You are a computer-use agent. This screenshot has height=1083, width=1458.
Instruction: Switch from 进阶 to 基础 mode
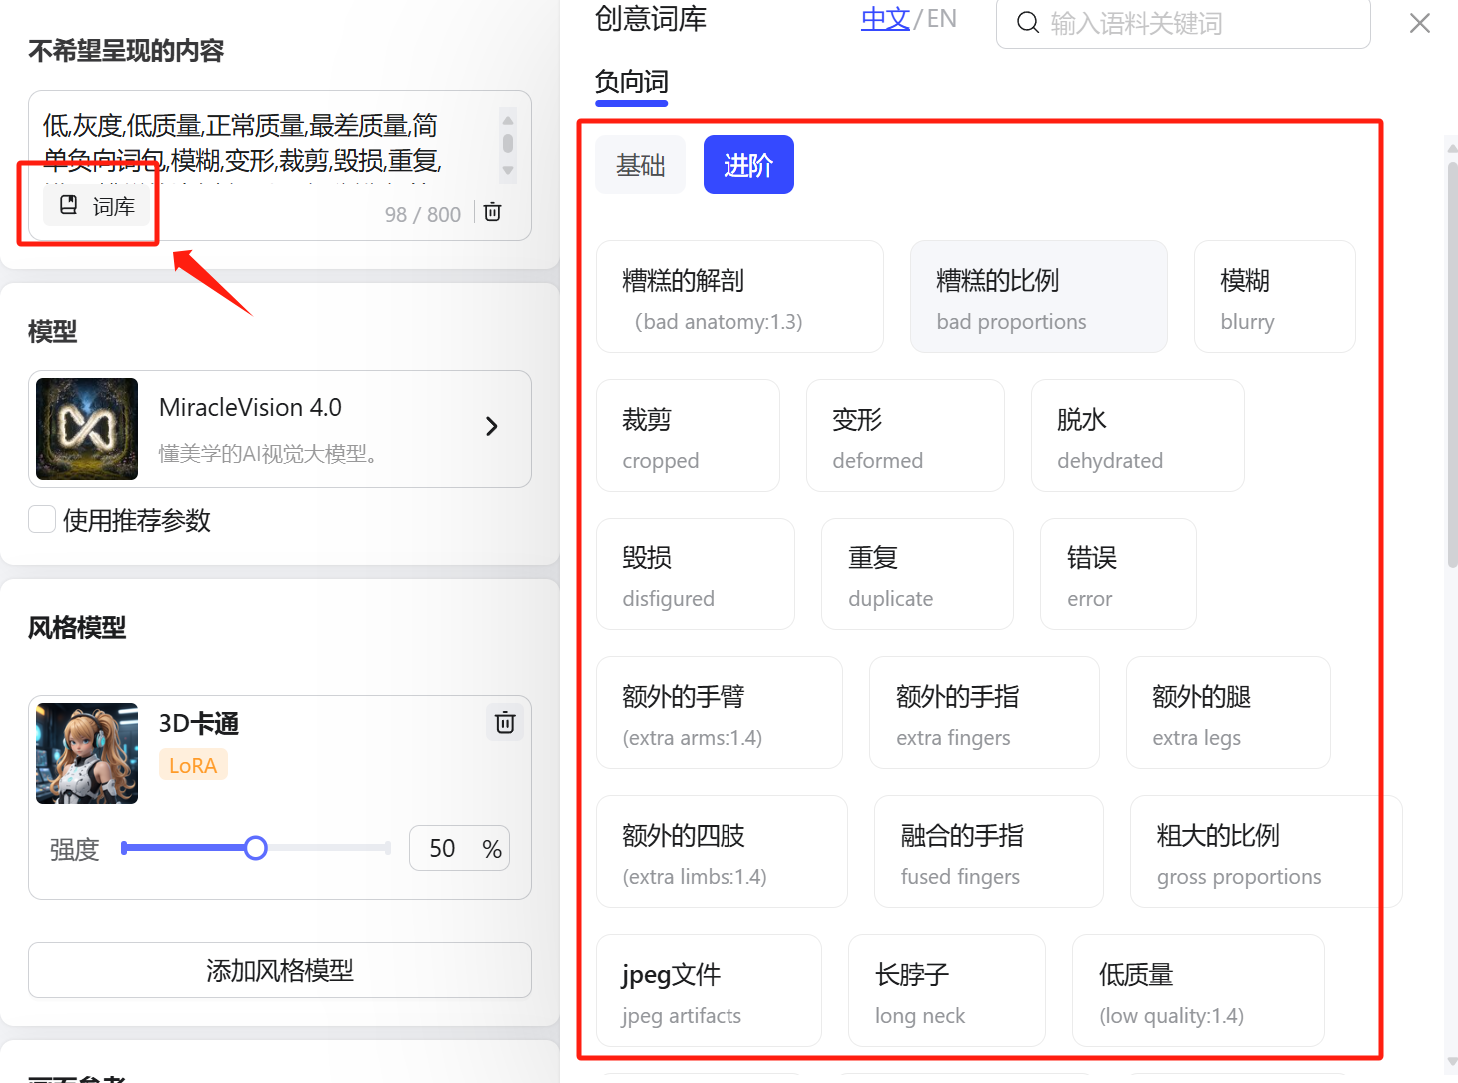click(640, 164)
